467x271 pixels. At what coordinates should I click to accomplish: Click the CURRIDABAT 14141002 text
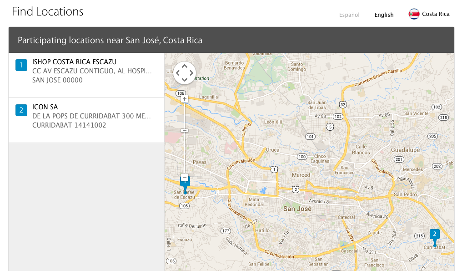coord(69,125)
